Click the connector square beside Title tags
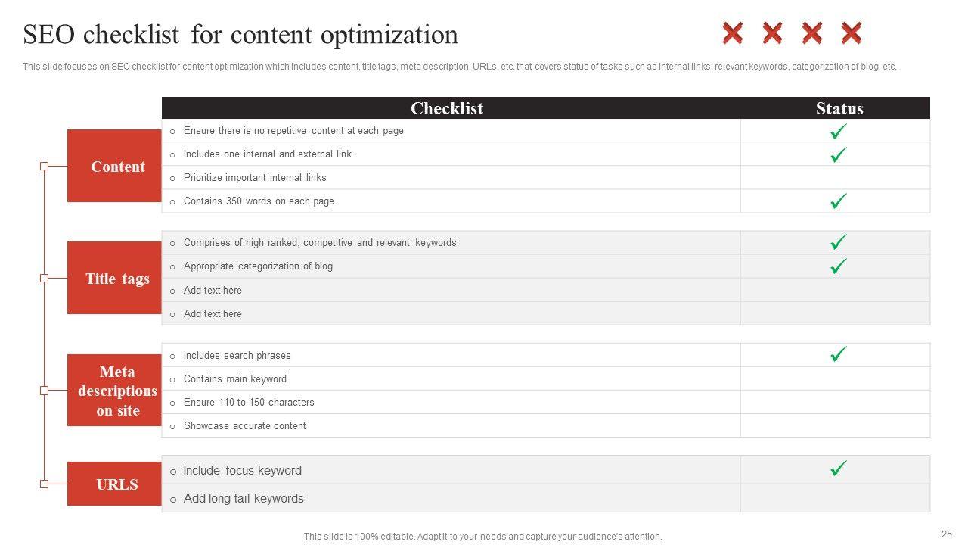This screenshot has width=968, height=545. [x=44, y=278]
